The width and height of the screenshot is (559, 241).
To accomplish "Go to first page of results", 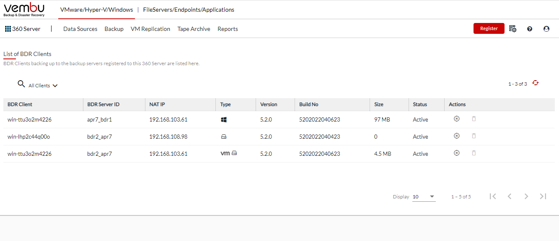I will point(493,196).
